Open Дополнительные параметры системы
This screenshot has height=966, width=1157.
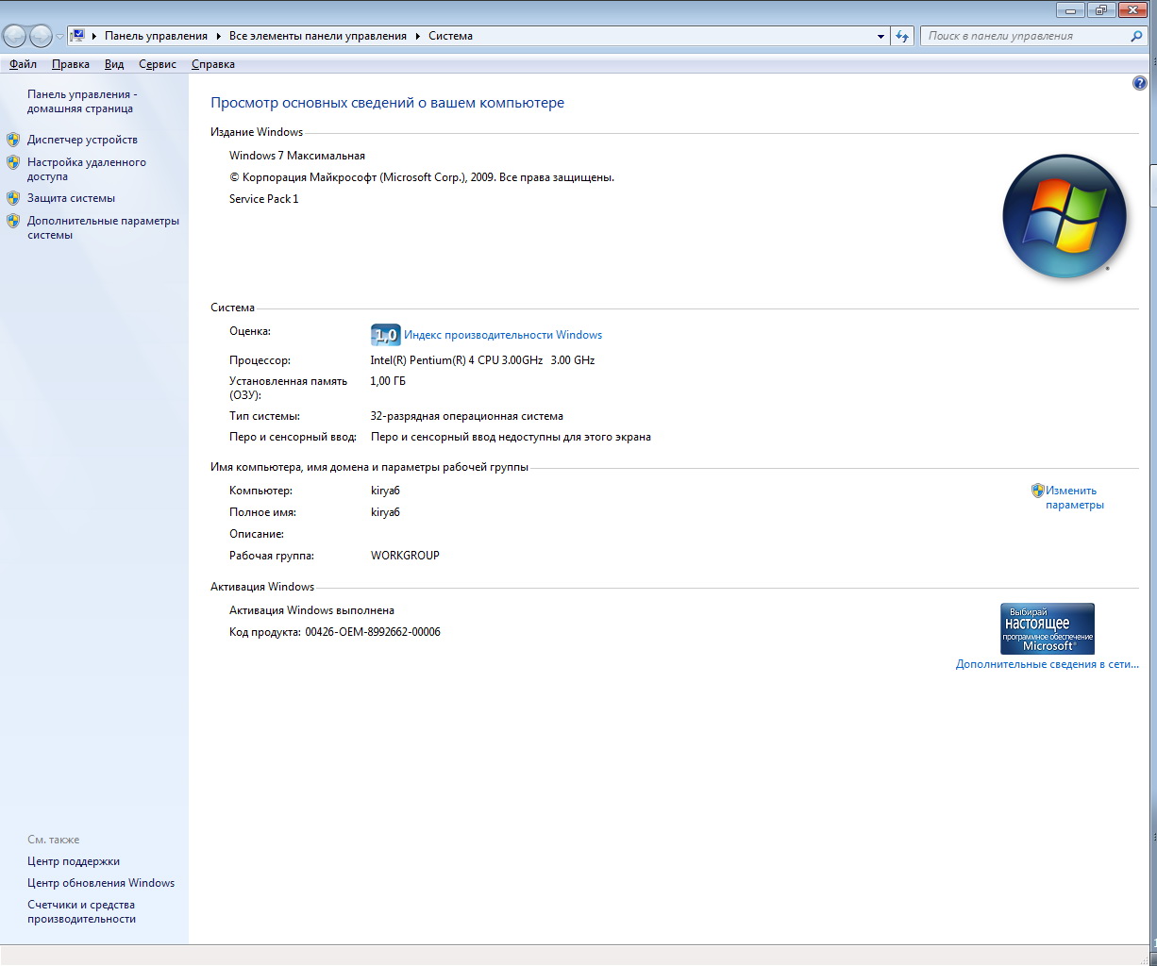(103, 227)
